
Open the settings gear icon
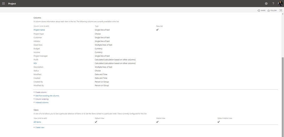click(266, 4)
